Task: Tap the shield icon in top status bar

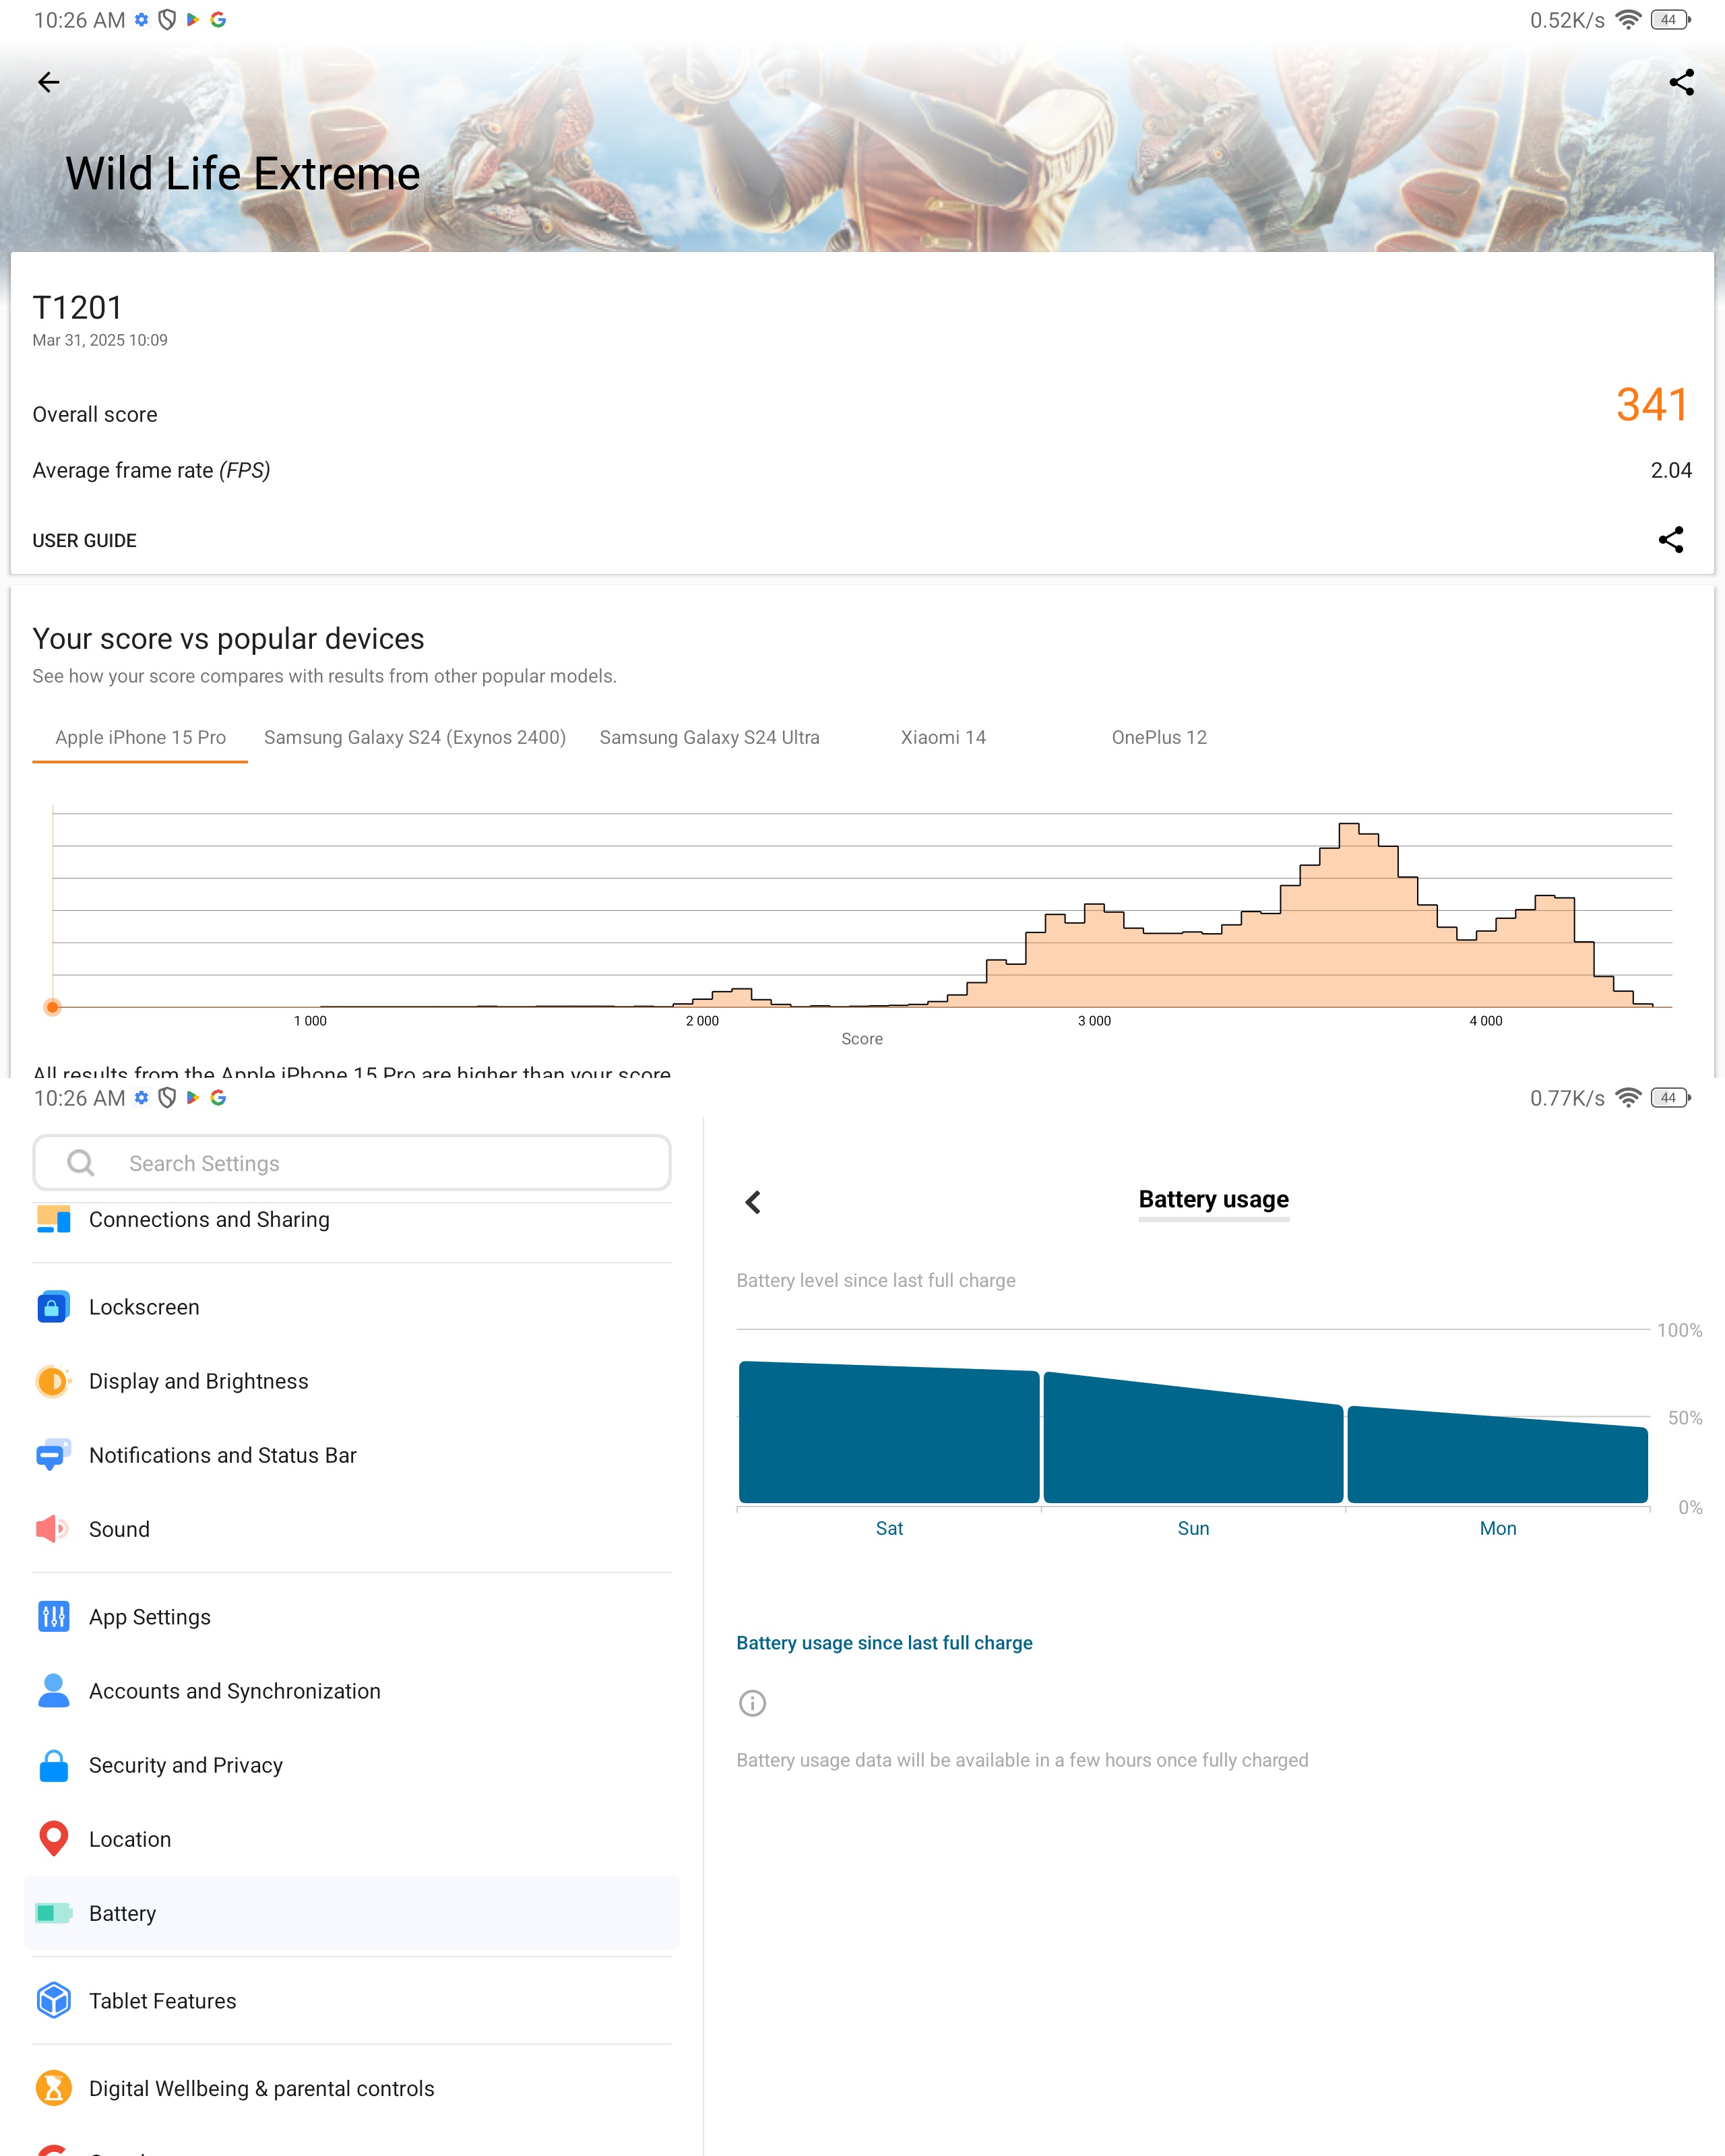Action: coord(167,20)
